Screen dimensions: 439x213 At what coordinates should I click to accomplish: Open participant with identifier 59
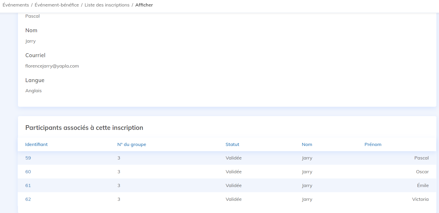tap(28, 158)
